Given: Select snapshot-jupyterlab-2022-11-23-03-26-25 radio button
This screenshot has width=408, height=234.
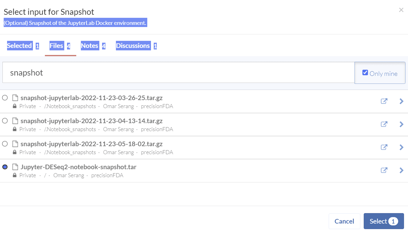Looking at the screenshot, I should click(x=5, y=98).
